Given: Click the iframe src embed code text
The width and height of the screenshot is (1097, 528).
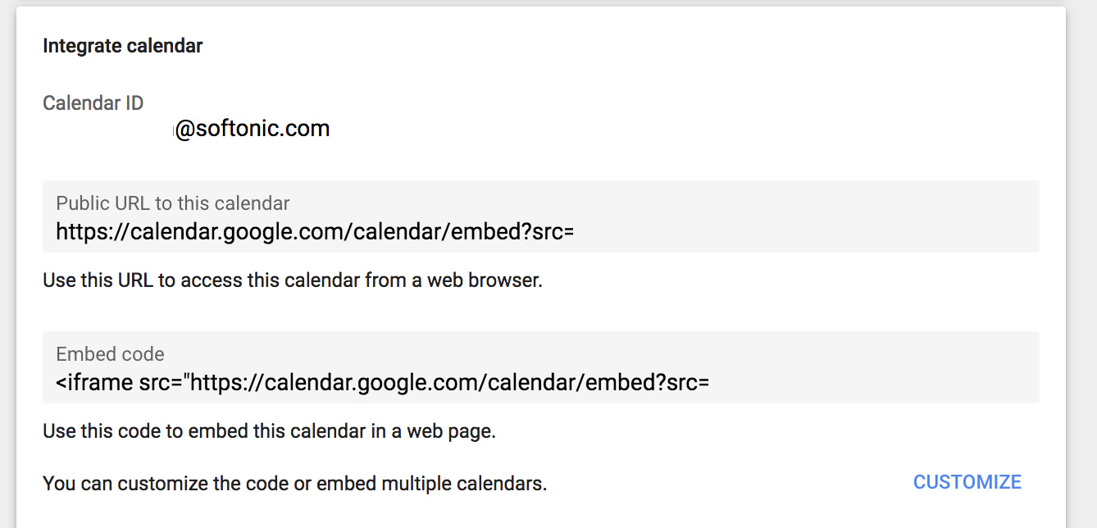Looking at the screenshot, I should click(382, 383).
